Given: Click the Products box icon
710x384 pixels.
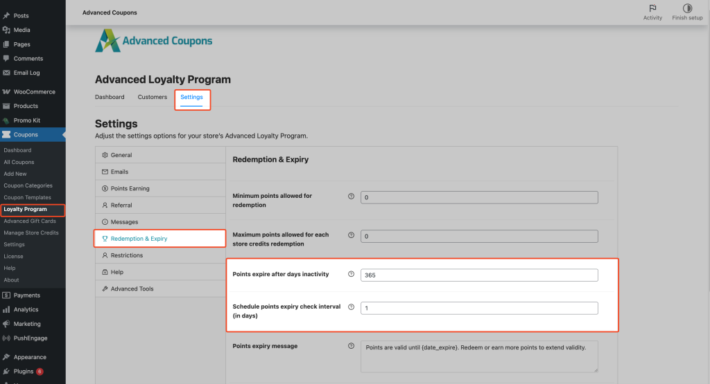Looking at the screenshot, I should coord(6,106).
